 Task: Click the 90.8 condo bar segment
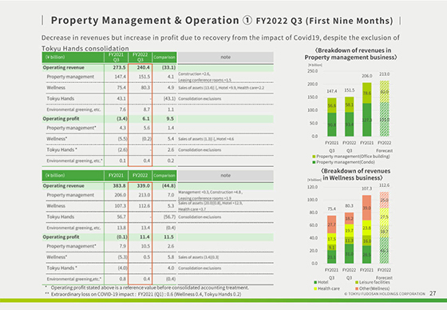(x=332, y=125)
